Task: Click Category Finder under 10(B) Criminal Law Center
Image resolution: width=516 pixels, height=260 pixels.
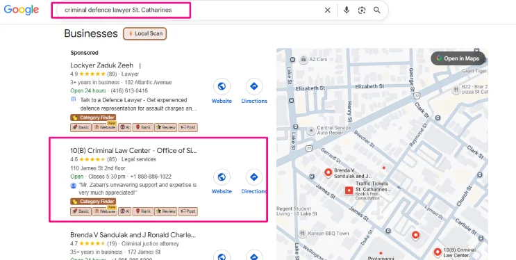Action: pyautogui.click(x=93, y=202)
